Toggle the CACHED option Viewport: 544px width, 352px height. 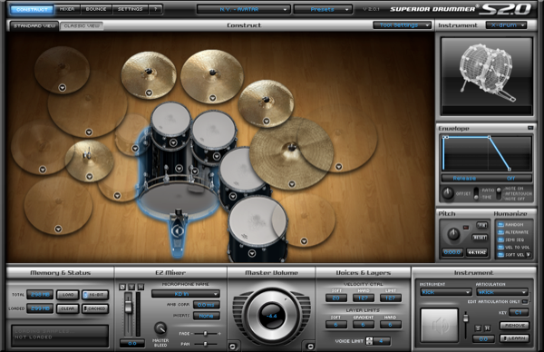click(95, 308)
